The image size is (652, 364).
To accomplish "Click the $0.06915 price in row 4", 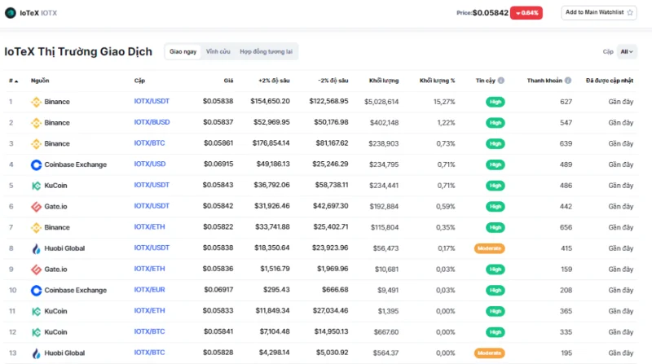I will (218, 164).
